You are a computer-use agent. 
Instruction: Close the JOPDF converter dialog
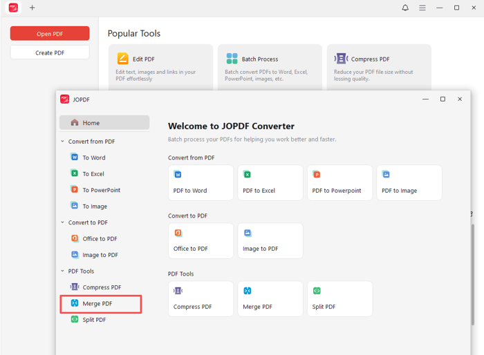pos(460,99)
